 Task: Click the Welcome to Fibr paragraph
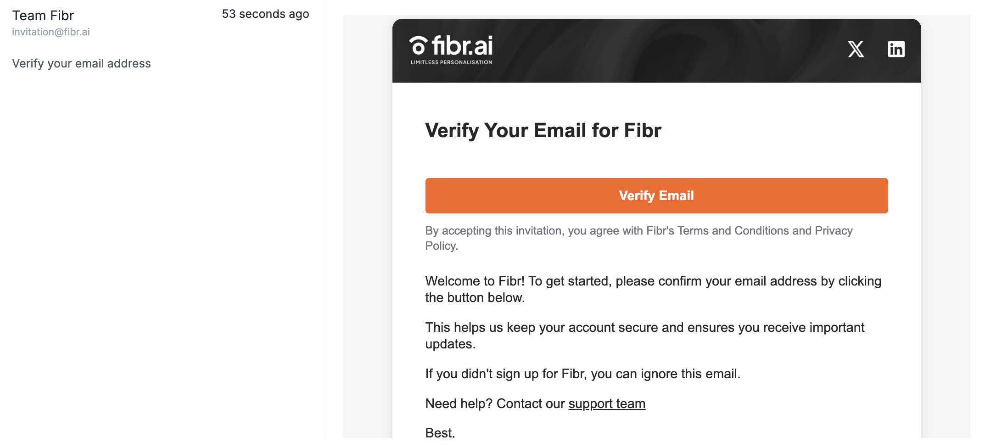[x=653, y=289]
